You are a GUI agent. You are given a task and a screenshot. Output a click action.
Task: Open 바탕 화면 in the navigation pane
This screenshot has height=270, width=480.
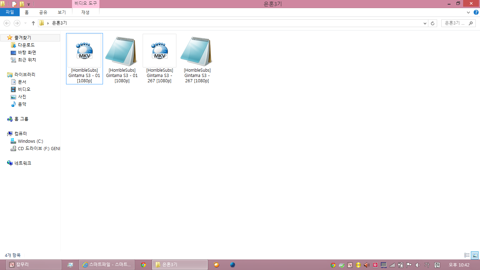(x=27, y=52)
